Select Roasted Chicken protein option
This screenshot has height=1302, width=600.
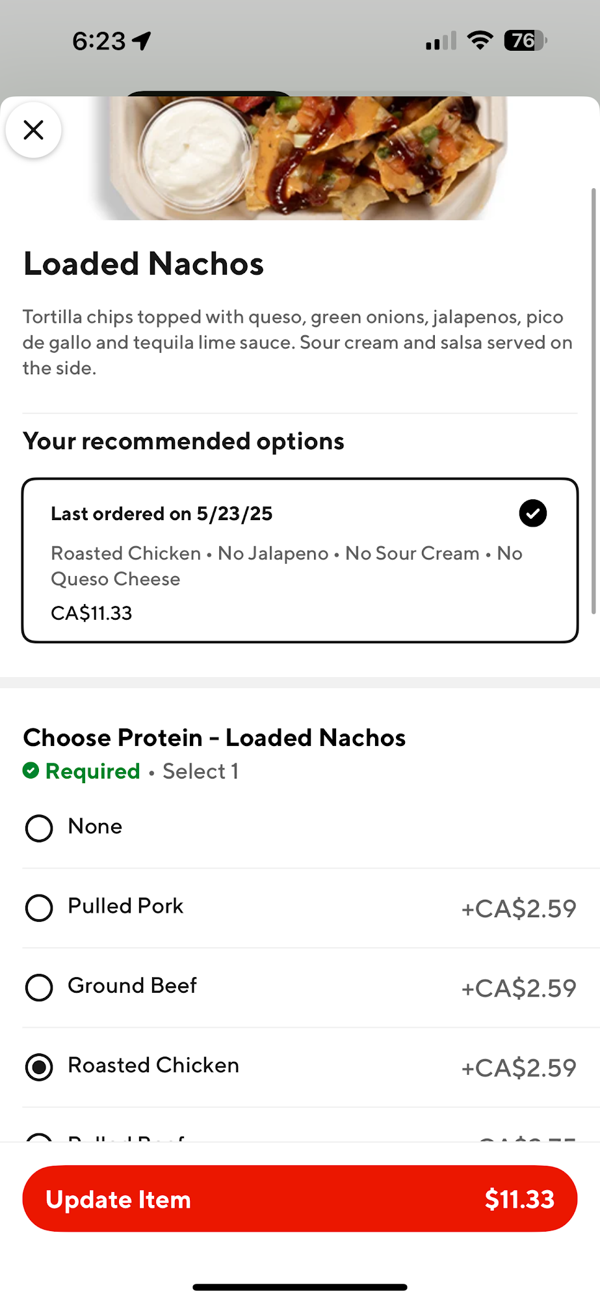tap(311, 1067)
